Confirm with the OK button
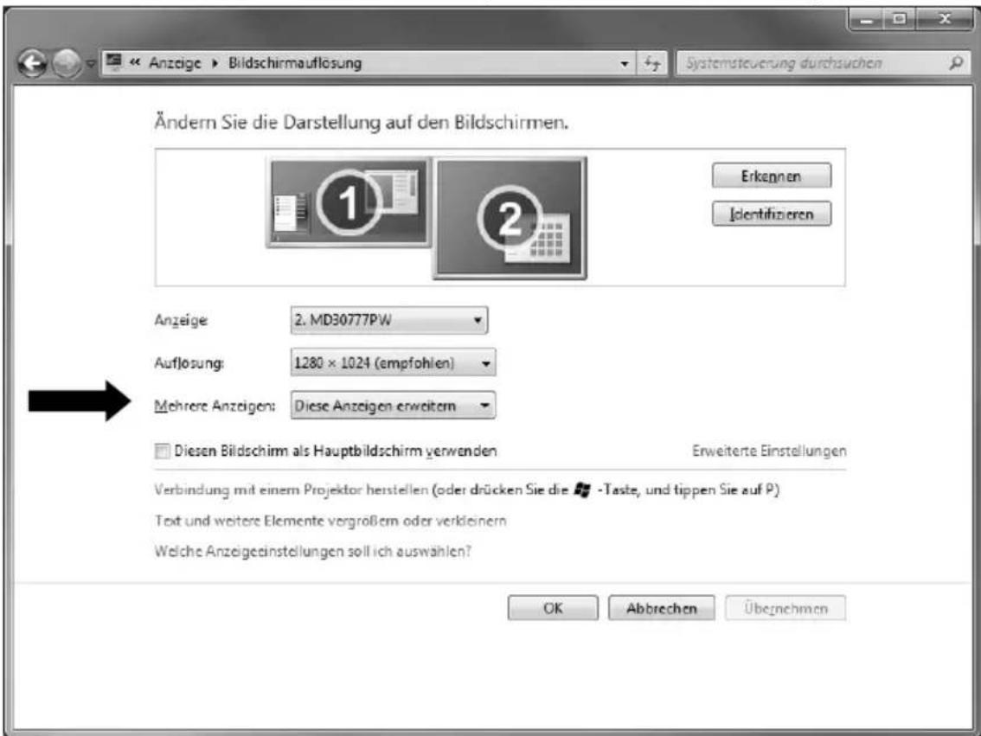The image size is (981, 736). (553, 608)
